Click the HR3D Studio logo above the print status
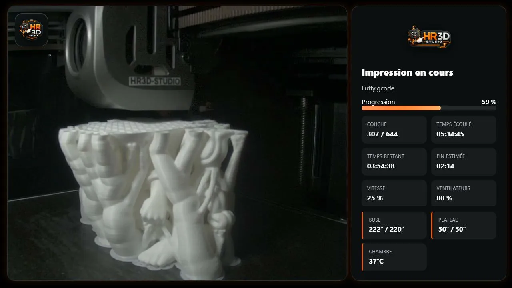512x288 pixels. click(429, 37)
